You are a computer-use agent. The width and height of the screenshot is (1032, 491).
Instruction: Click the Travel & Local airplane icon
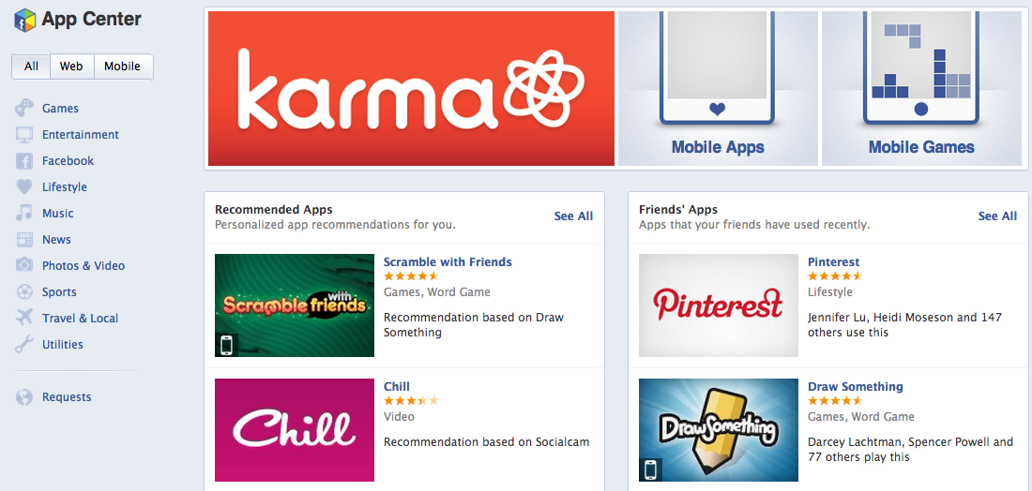[24, 319]
